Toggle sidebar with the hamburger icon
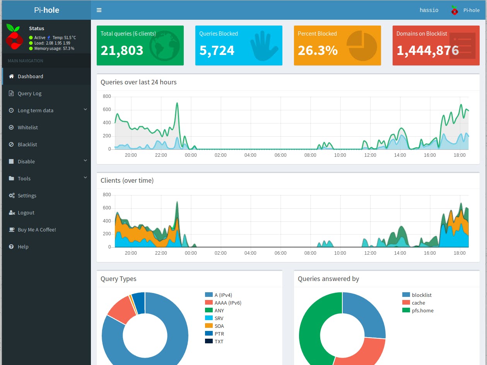Screen dimensions: 487x365 coord(99,10)
